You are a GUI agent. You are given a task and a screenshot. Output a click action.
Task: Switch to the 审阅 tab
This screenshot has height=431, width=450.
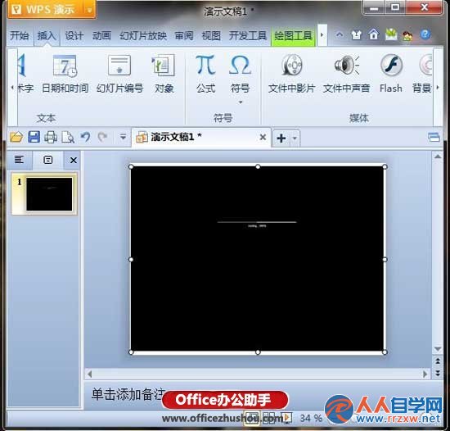click(x=184, y=36)
